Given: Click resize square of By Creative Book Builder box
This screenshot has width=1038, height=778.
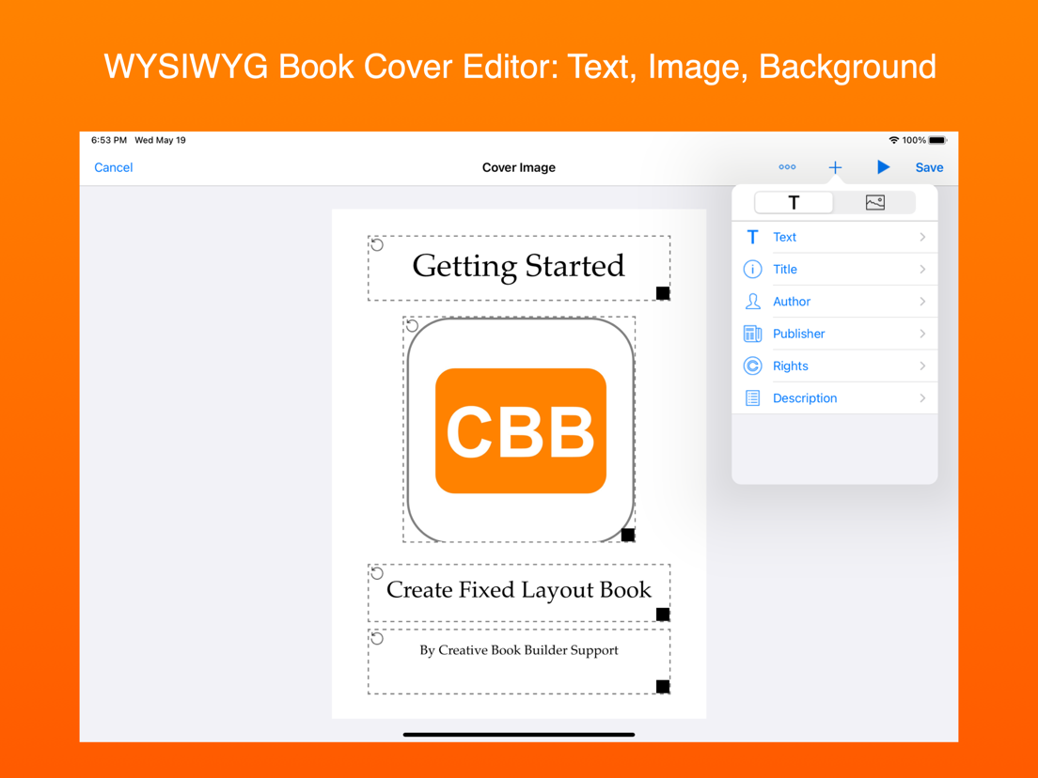Looking at the screenshot, I should tap(663, 687).
